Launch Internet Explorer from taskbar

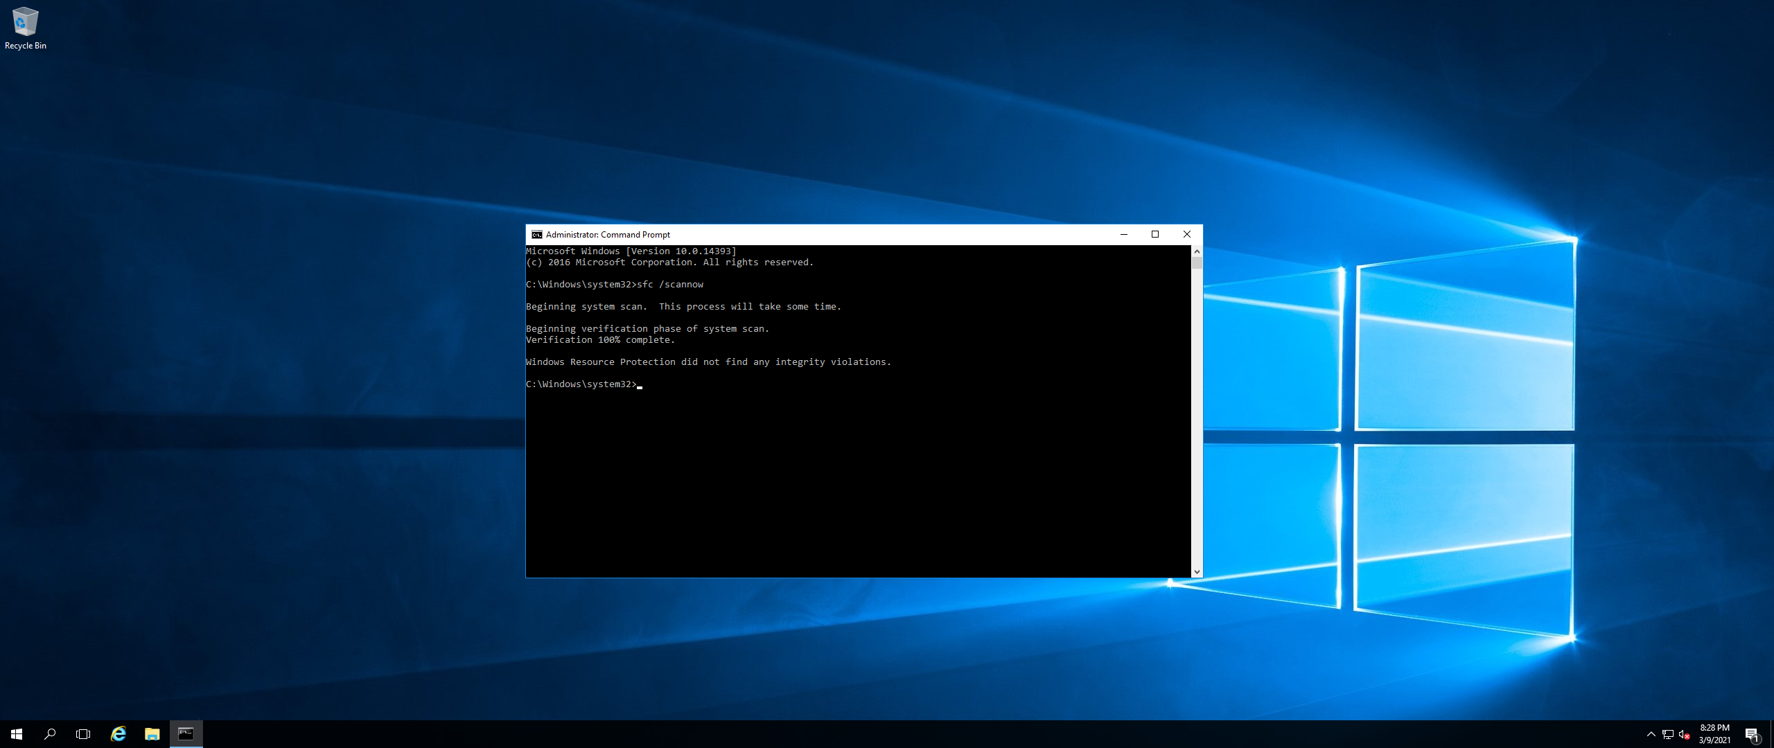coord(118,734)
